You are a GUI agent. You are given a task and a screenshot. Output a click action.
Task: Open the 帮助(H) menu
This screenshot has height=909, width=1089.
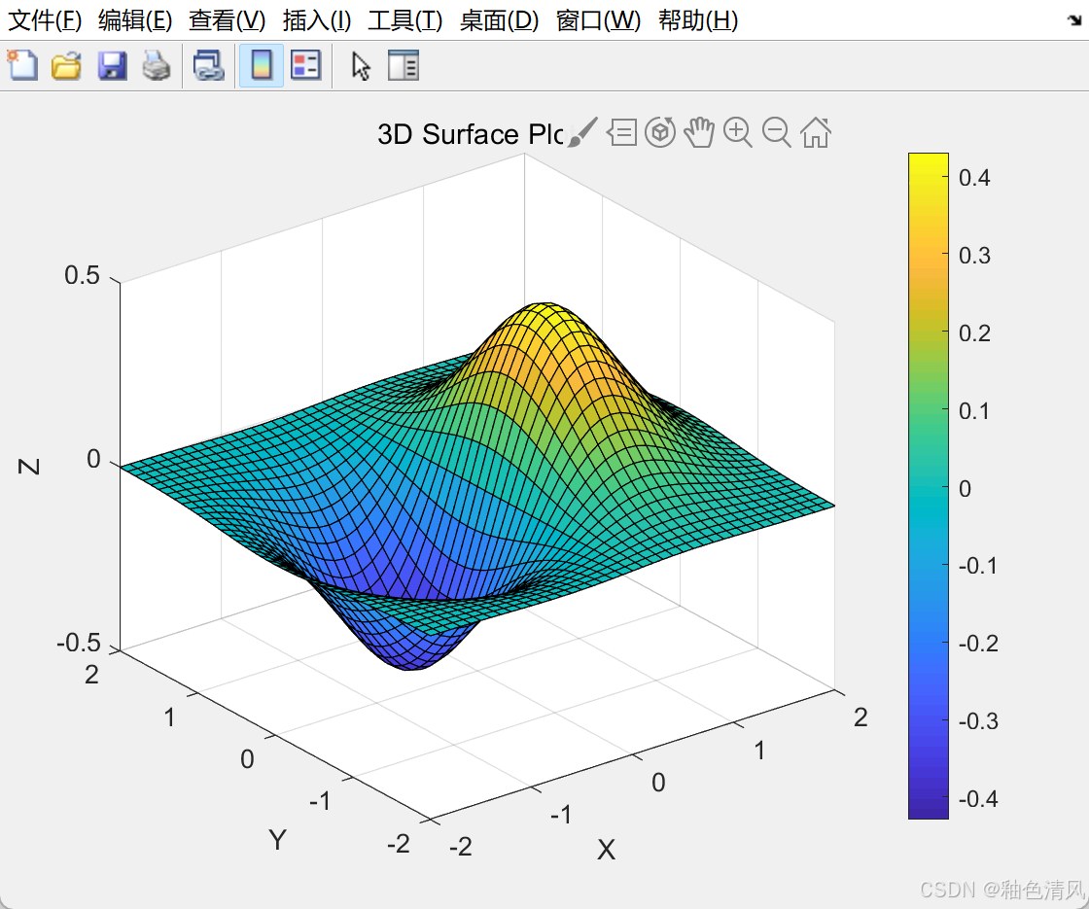pyautogui.click(x=698, y=20)
